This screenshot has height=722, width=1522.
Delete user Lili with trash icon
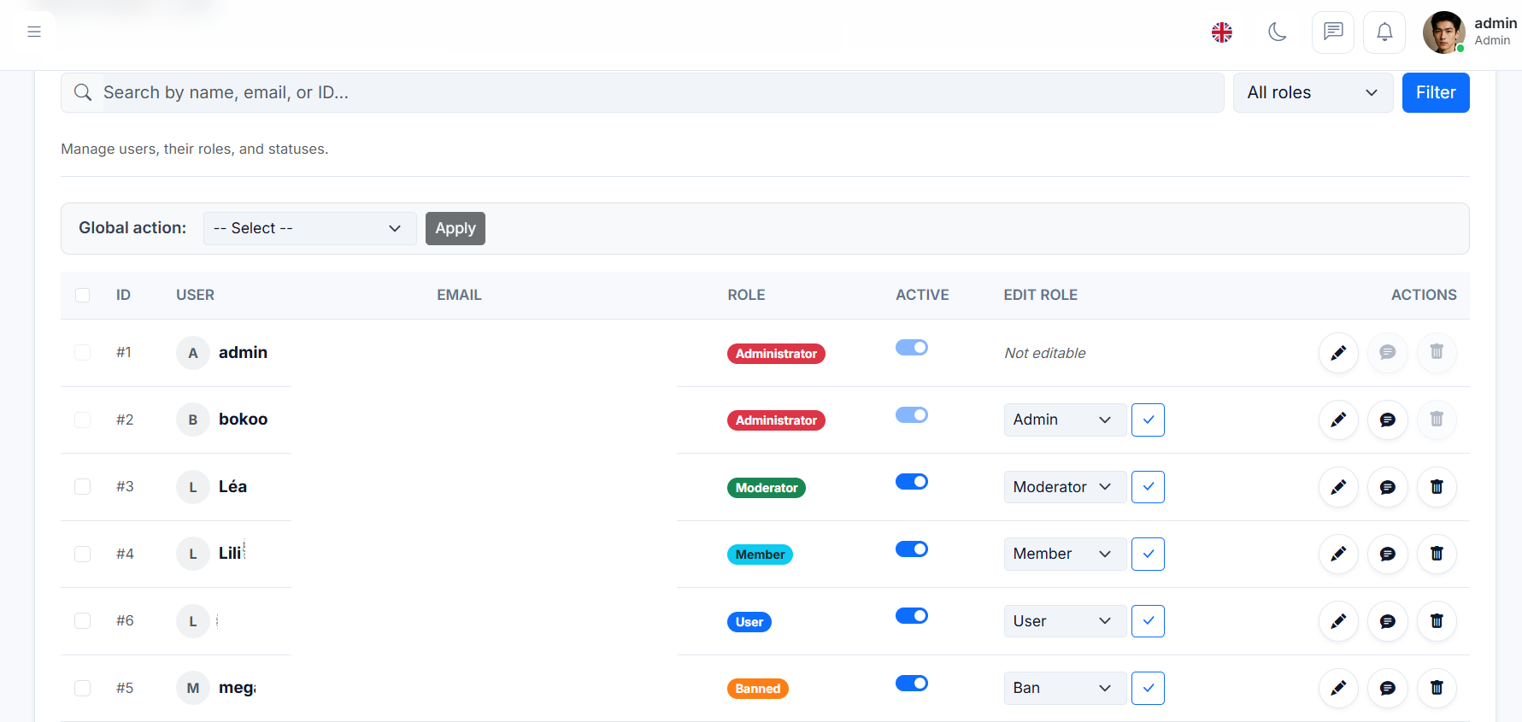1437,554
